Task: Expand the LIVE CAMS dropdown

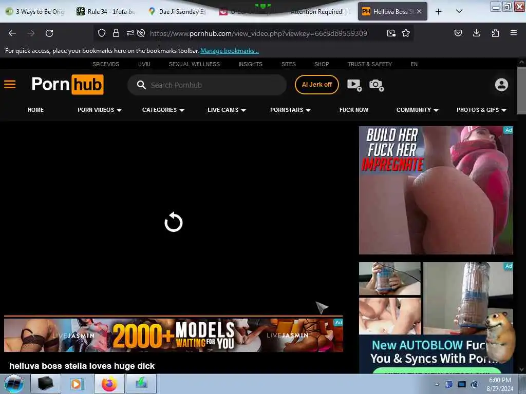Action: 227,110
